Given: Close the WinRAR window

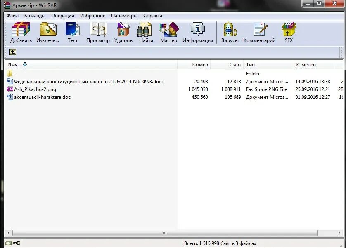Looking at the screenshot, I should point(334,4).
